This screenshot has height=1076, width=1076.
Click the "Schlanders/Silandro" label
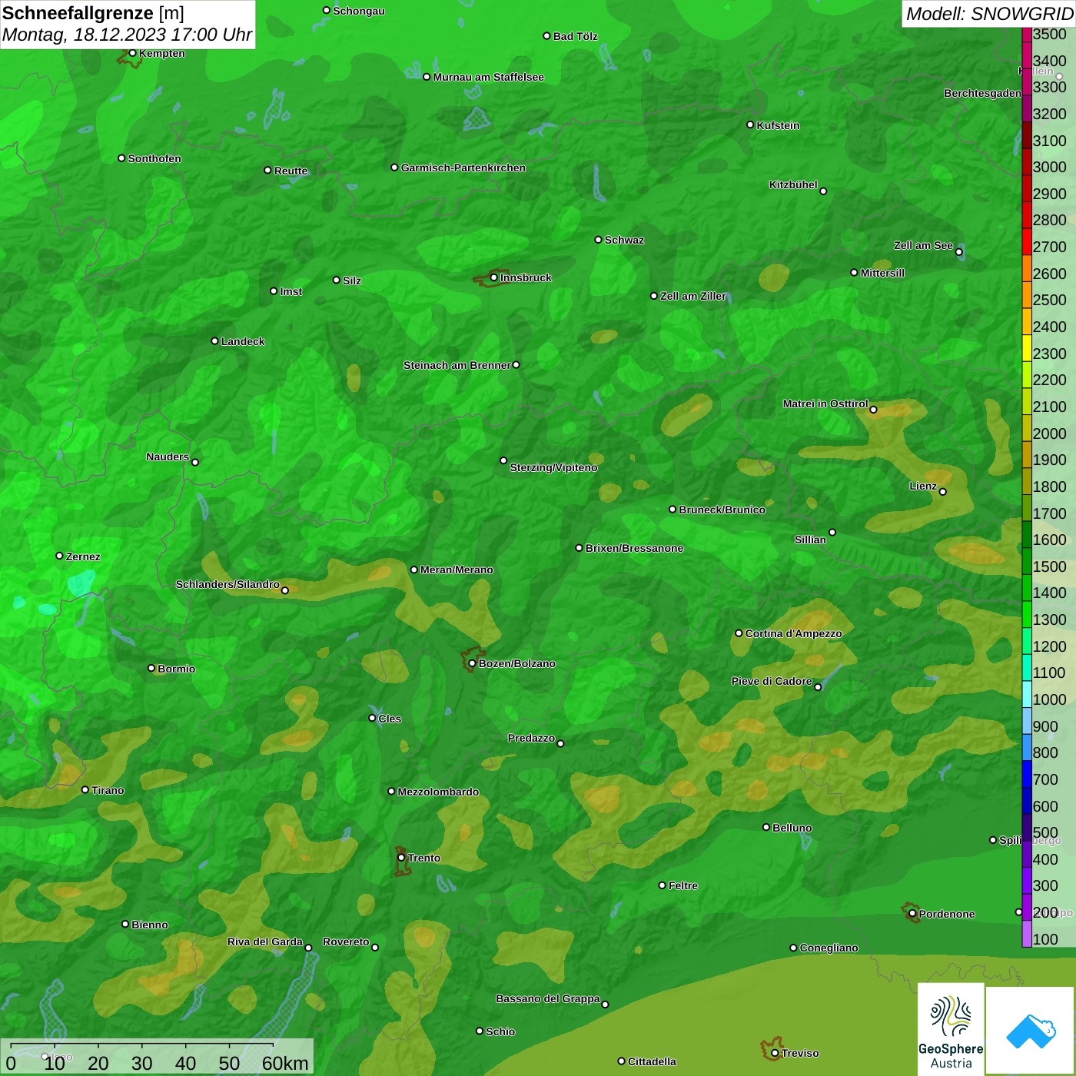(227, 584)
